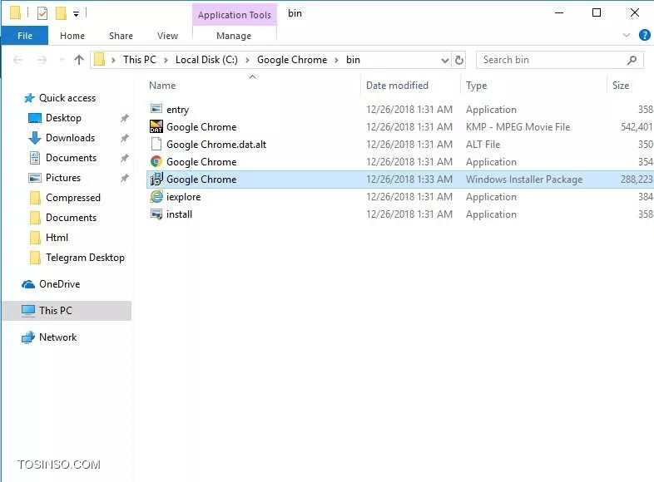This screenshot has height=482, width=654.
Task: Open recent locations dropdown arrow
Action: click(x=62, y=60)
